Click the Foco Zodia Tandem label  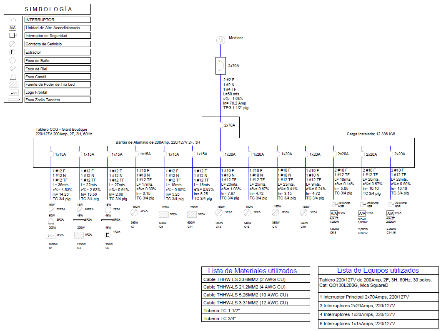(58, 100)
